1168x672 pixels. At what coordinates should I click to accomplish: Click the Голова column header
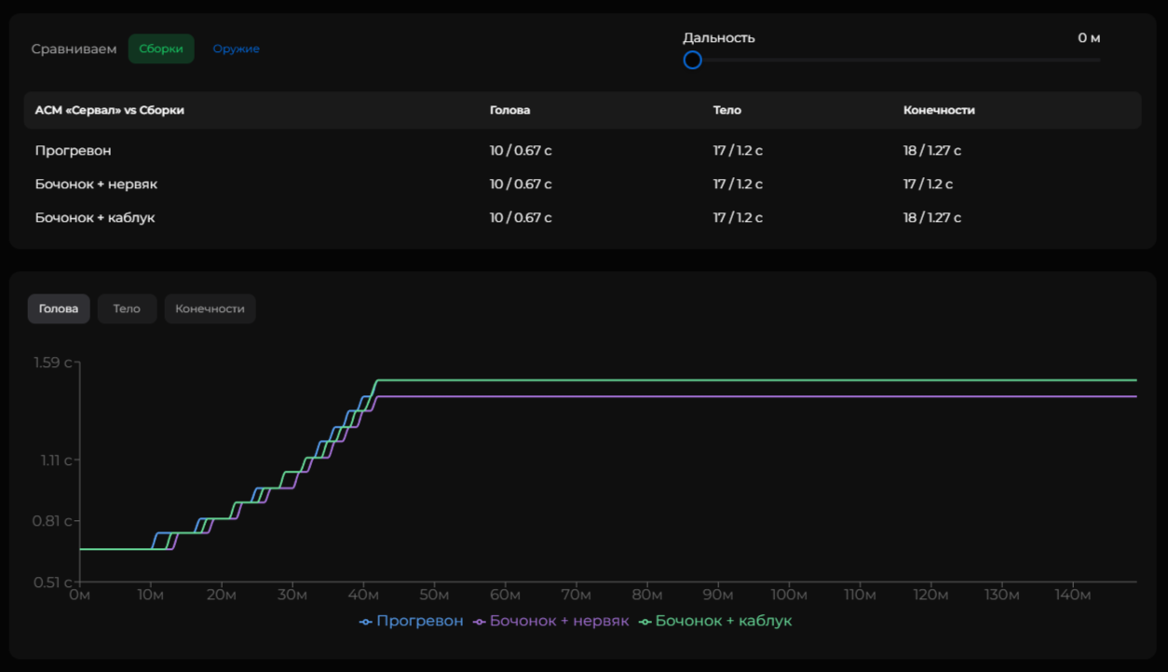tap(509, 110)
